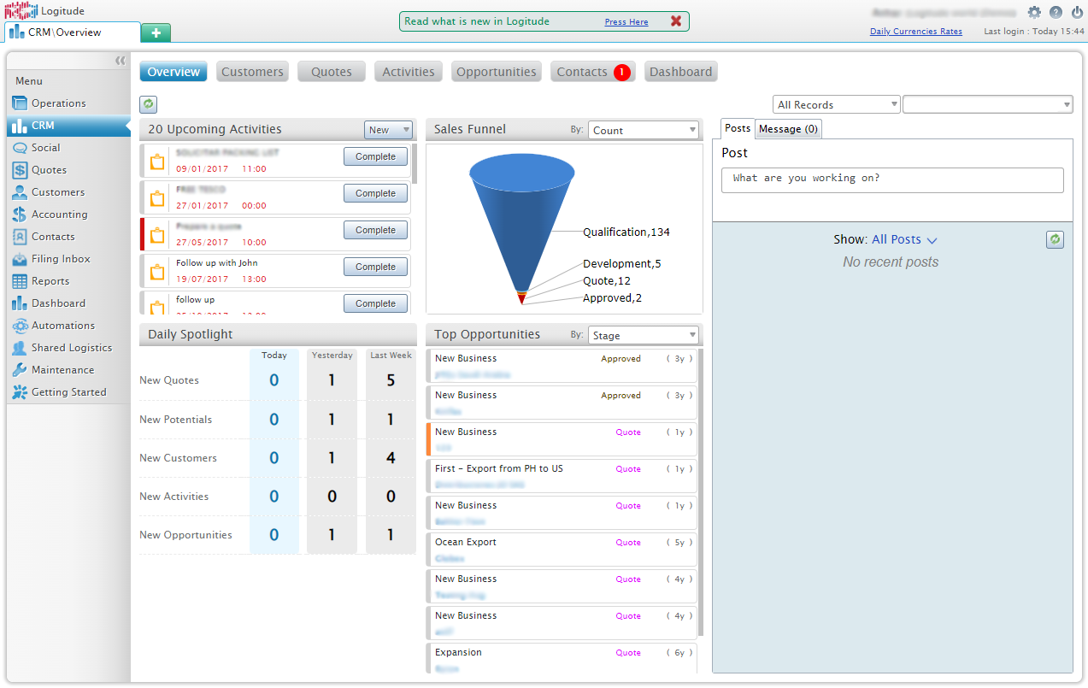Click the 'What are you working on?' field
Screen dimensions: 1088x688
coord(893,179)
